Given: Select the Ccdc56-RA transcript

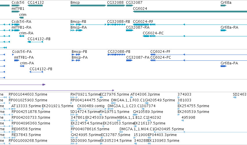Looking at the screenshot, I should coord(16,25).
